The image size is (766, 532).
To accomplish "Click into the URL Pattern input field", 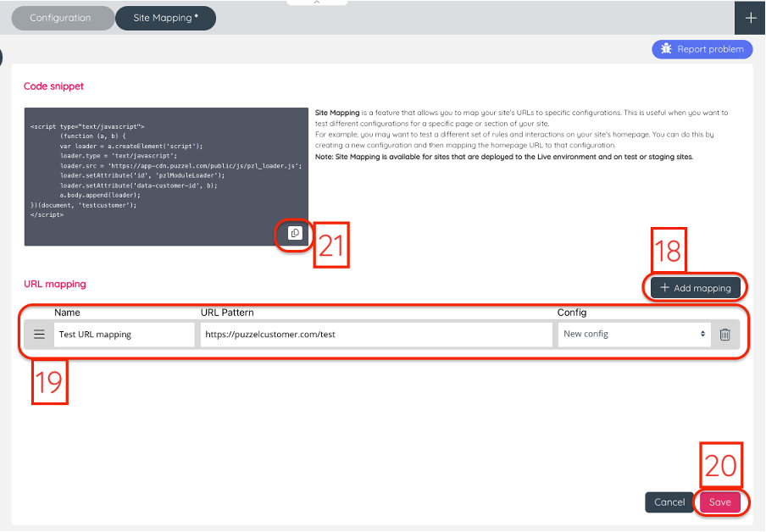I will pyautogui.click(x=375, y=335).
